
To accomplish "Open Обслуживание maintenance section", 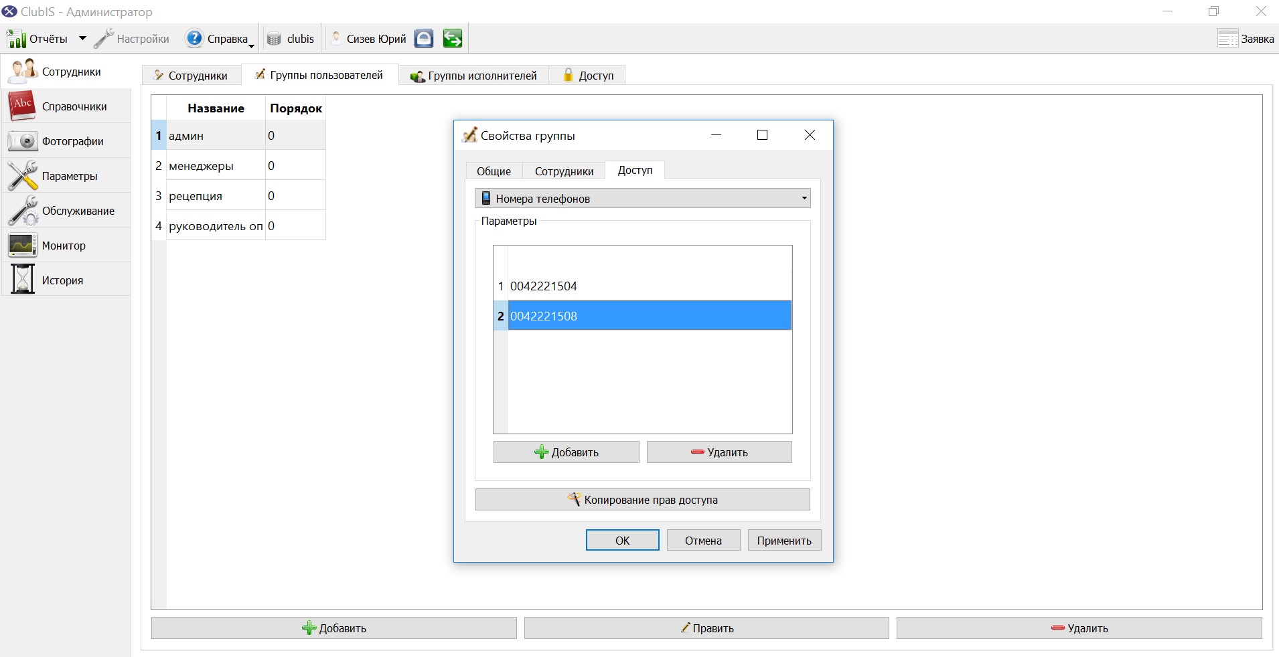I will point(66,211).
